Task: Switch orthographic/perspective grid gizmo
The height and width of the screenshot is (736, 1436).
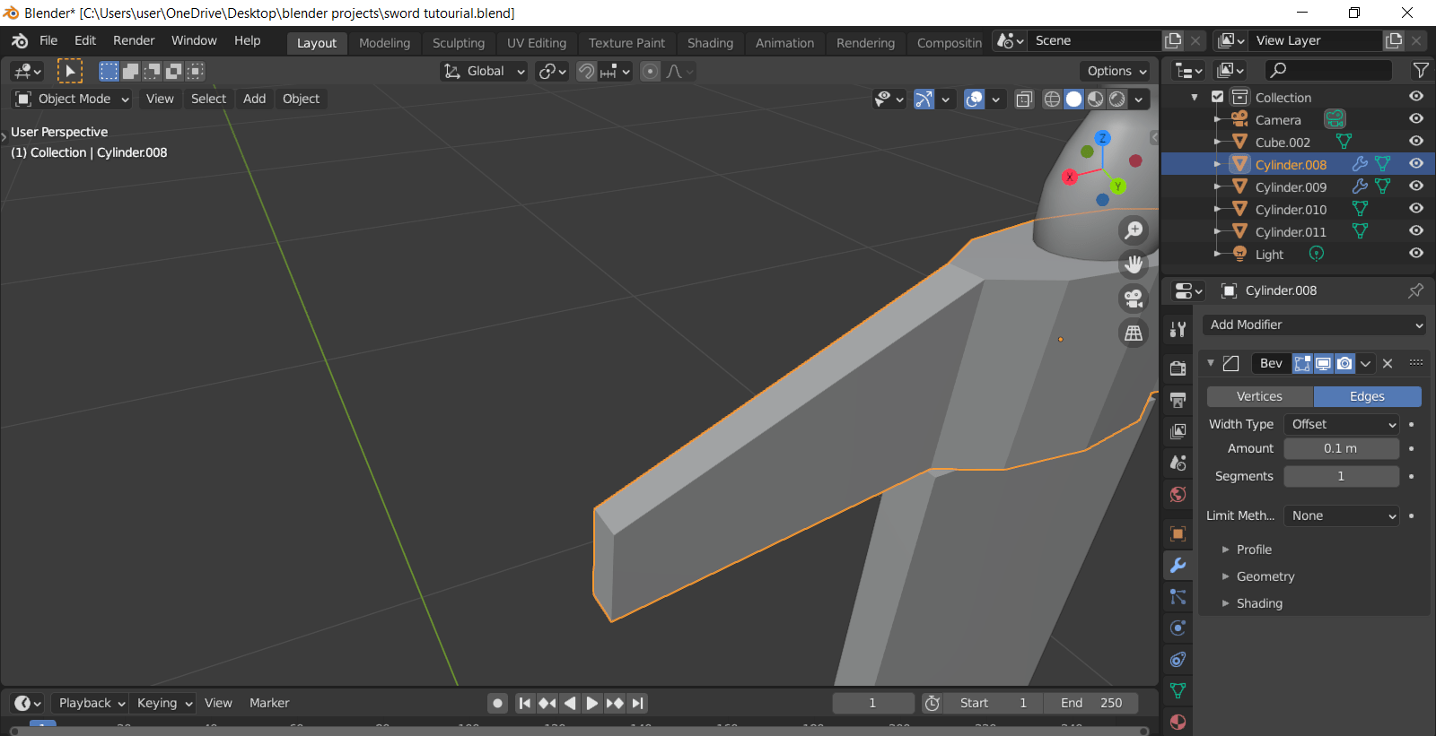Action: [1134, 333]
